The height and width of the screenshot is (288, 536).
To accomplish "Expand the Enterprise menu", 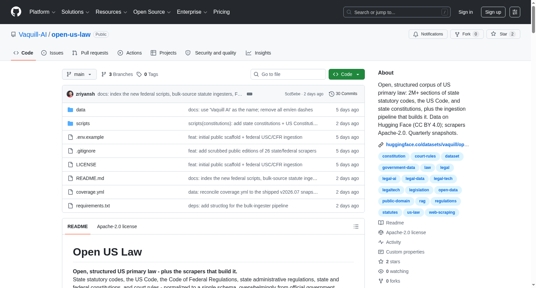I will (x=192, y=12).
